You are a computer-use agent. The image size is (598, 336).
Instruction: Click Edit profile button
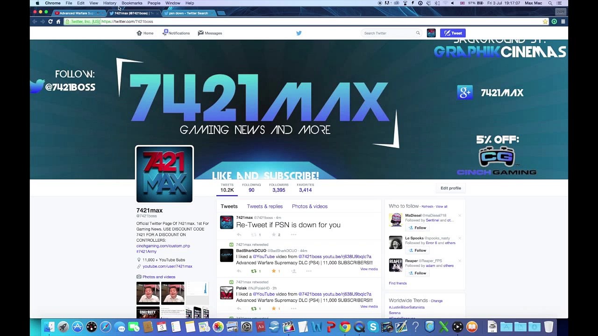point(451,188)
